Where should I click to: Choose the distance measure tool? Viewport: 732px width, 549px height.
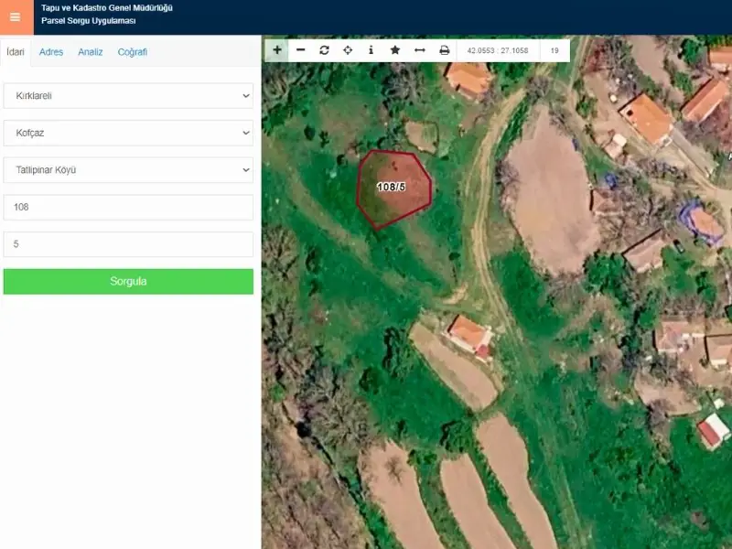pos(420,50)
